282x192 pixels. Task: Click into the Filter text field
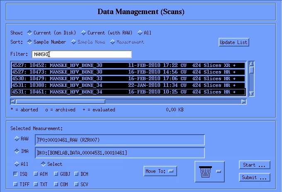click(82, 54)
